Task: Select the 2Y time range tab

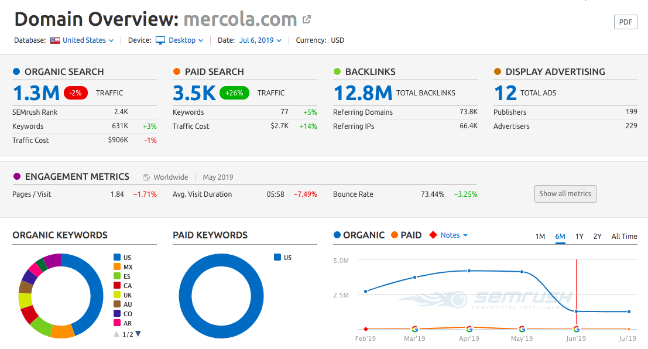Action: pyautogui.click(x=597, y=237)
